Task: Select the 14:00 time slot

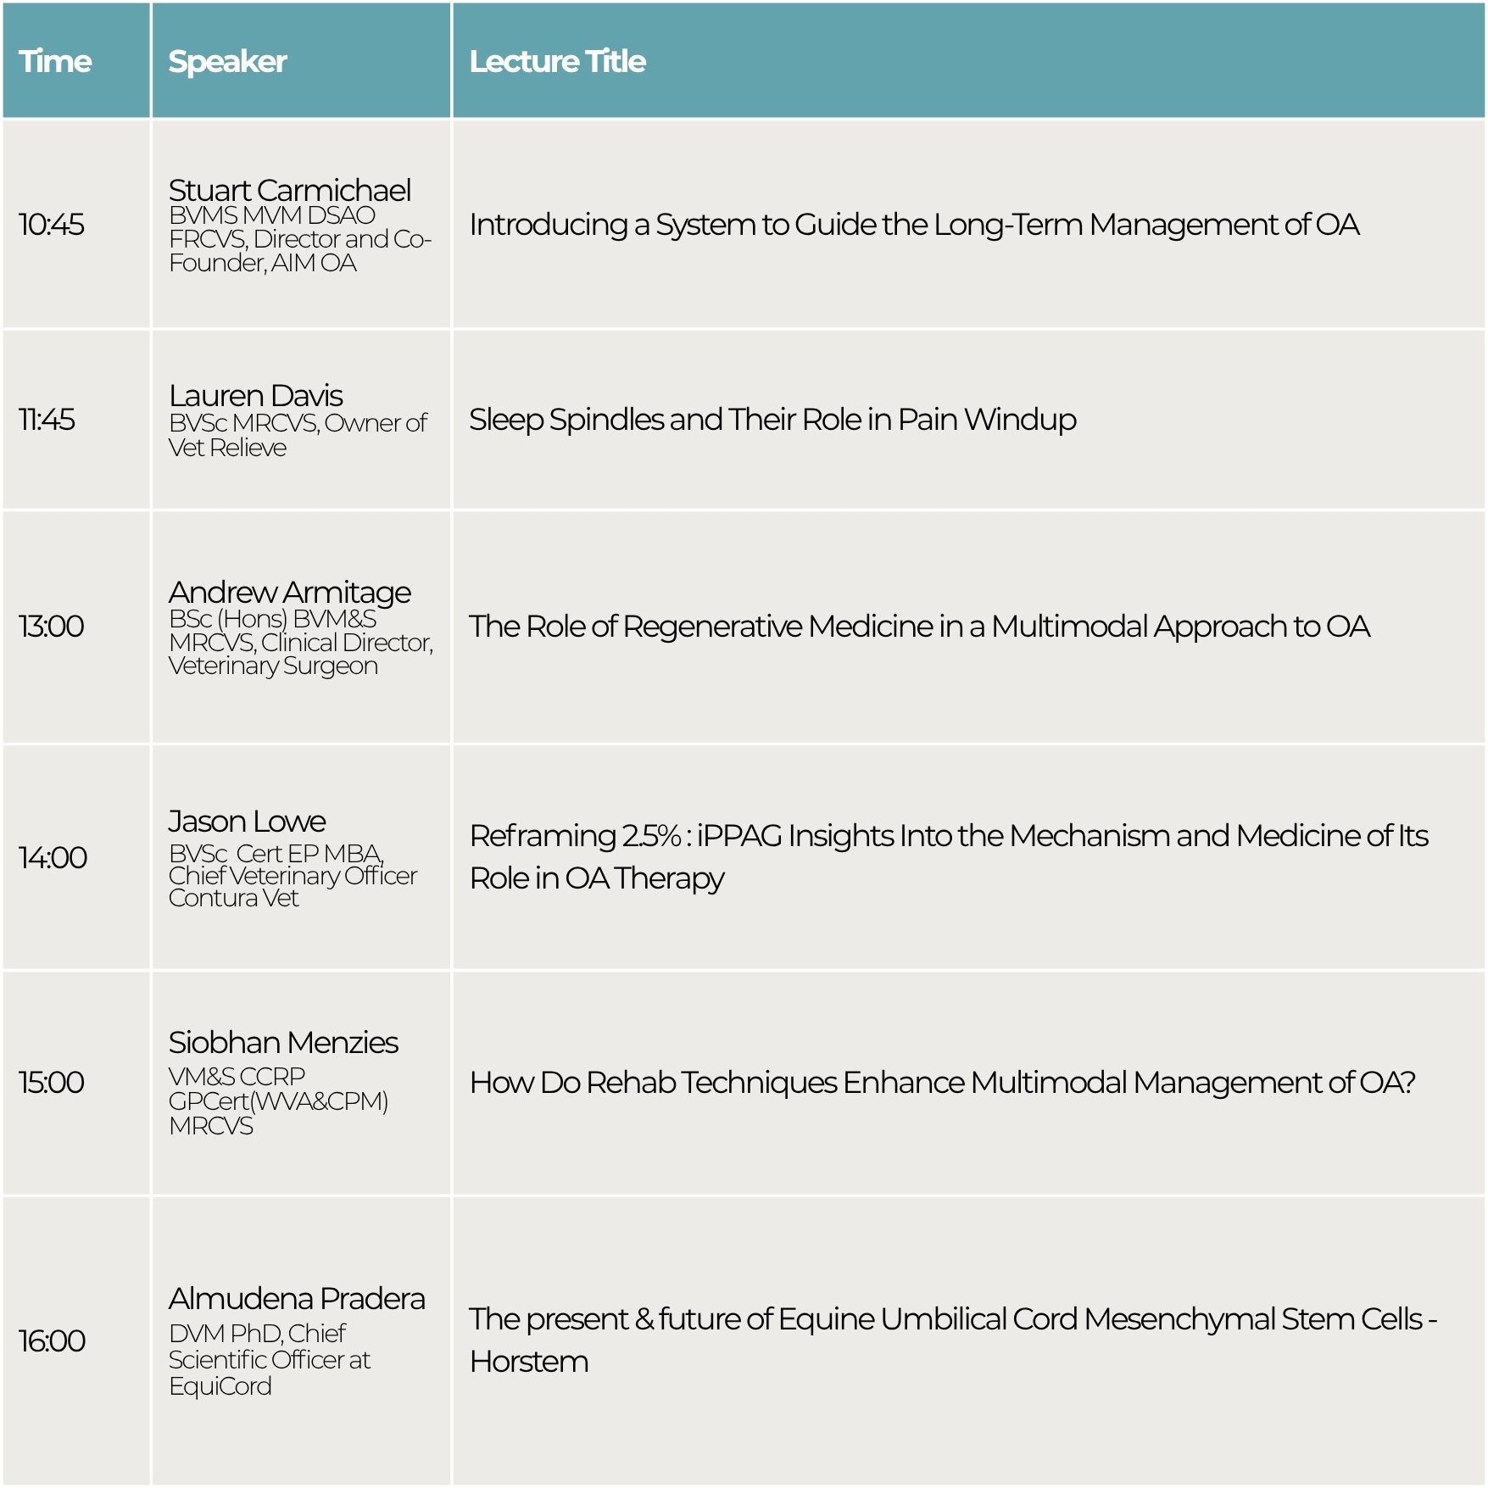Action: coord(53,857)
